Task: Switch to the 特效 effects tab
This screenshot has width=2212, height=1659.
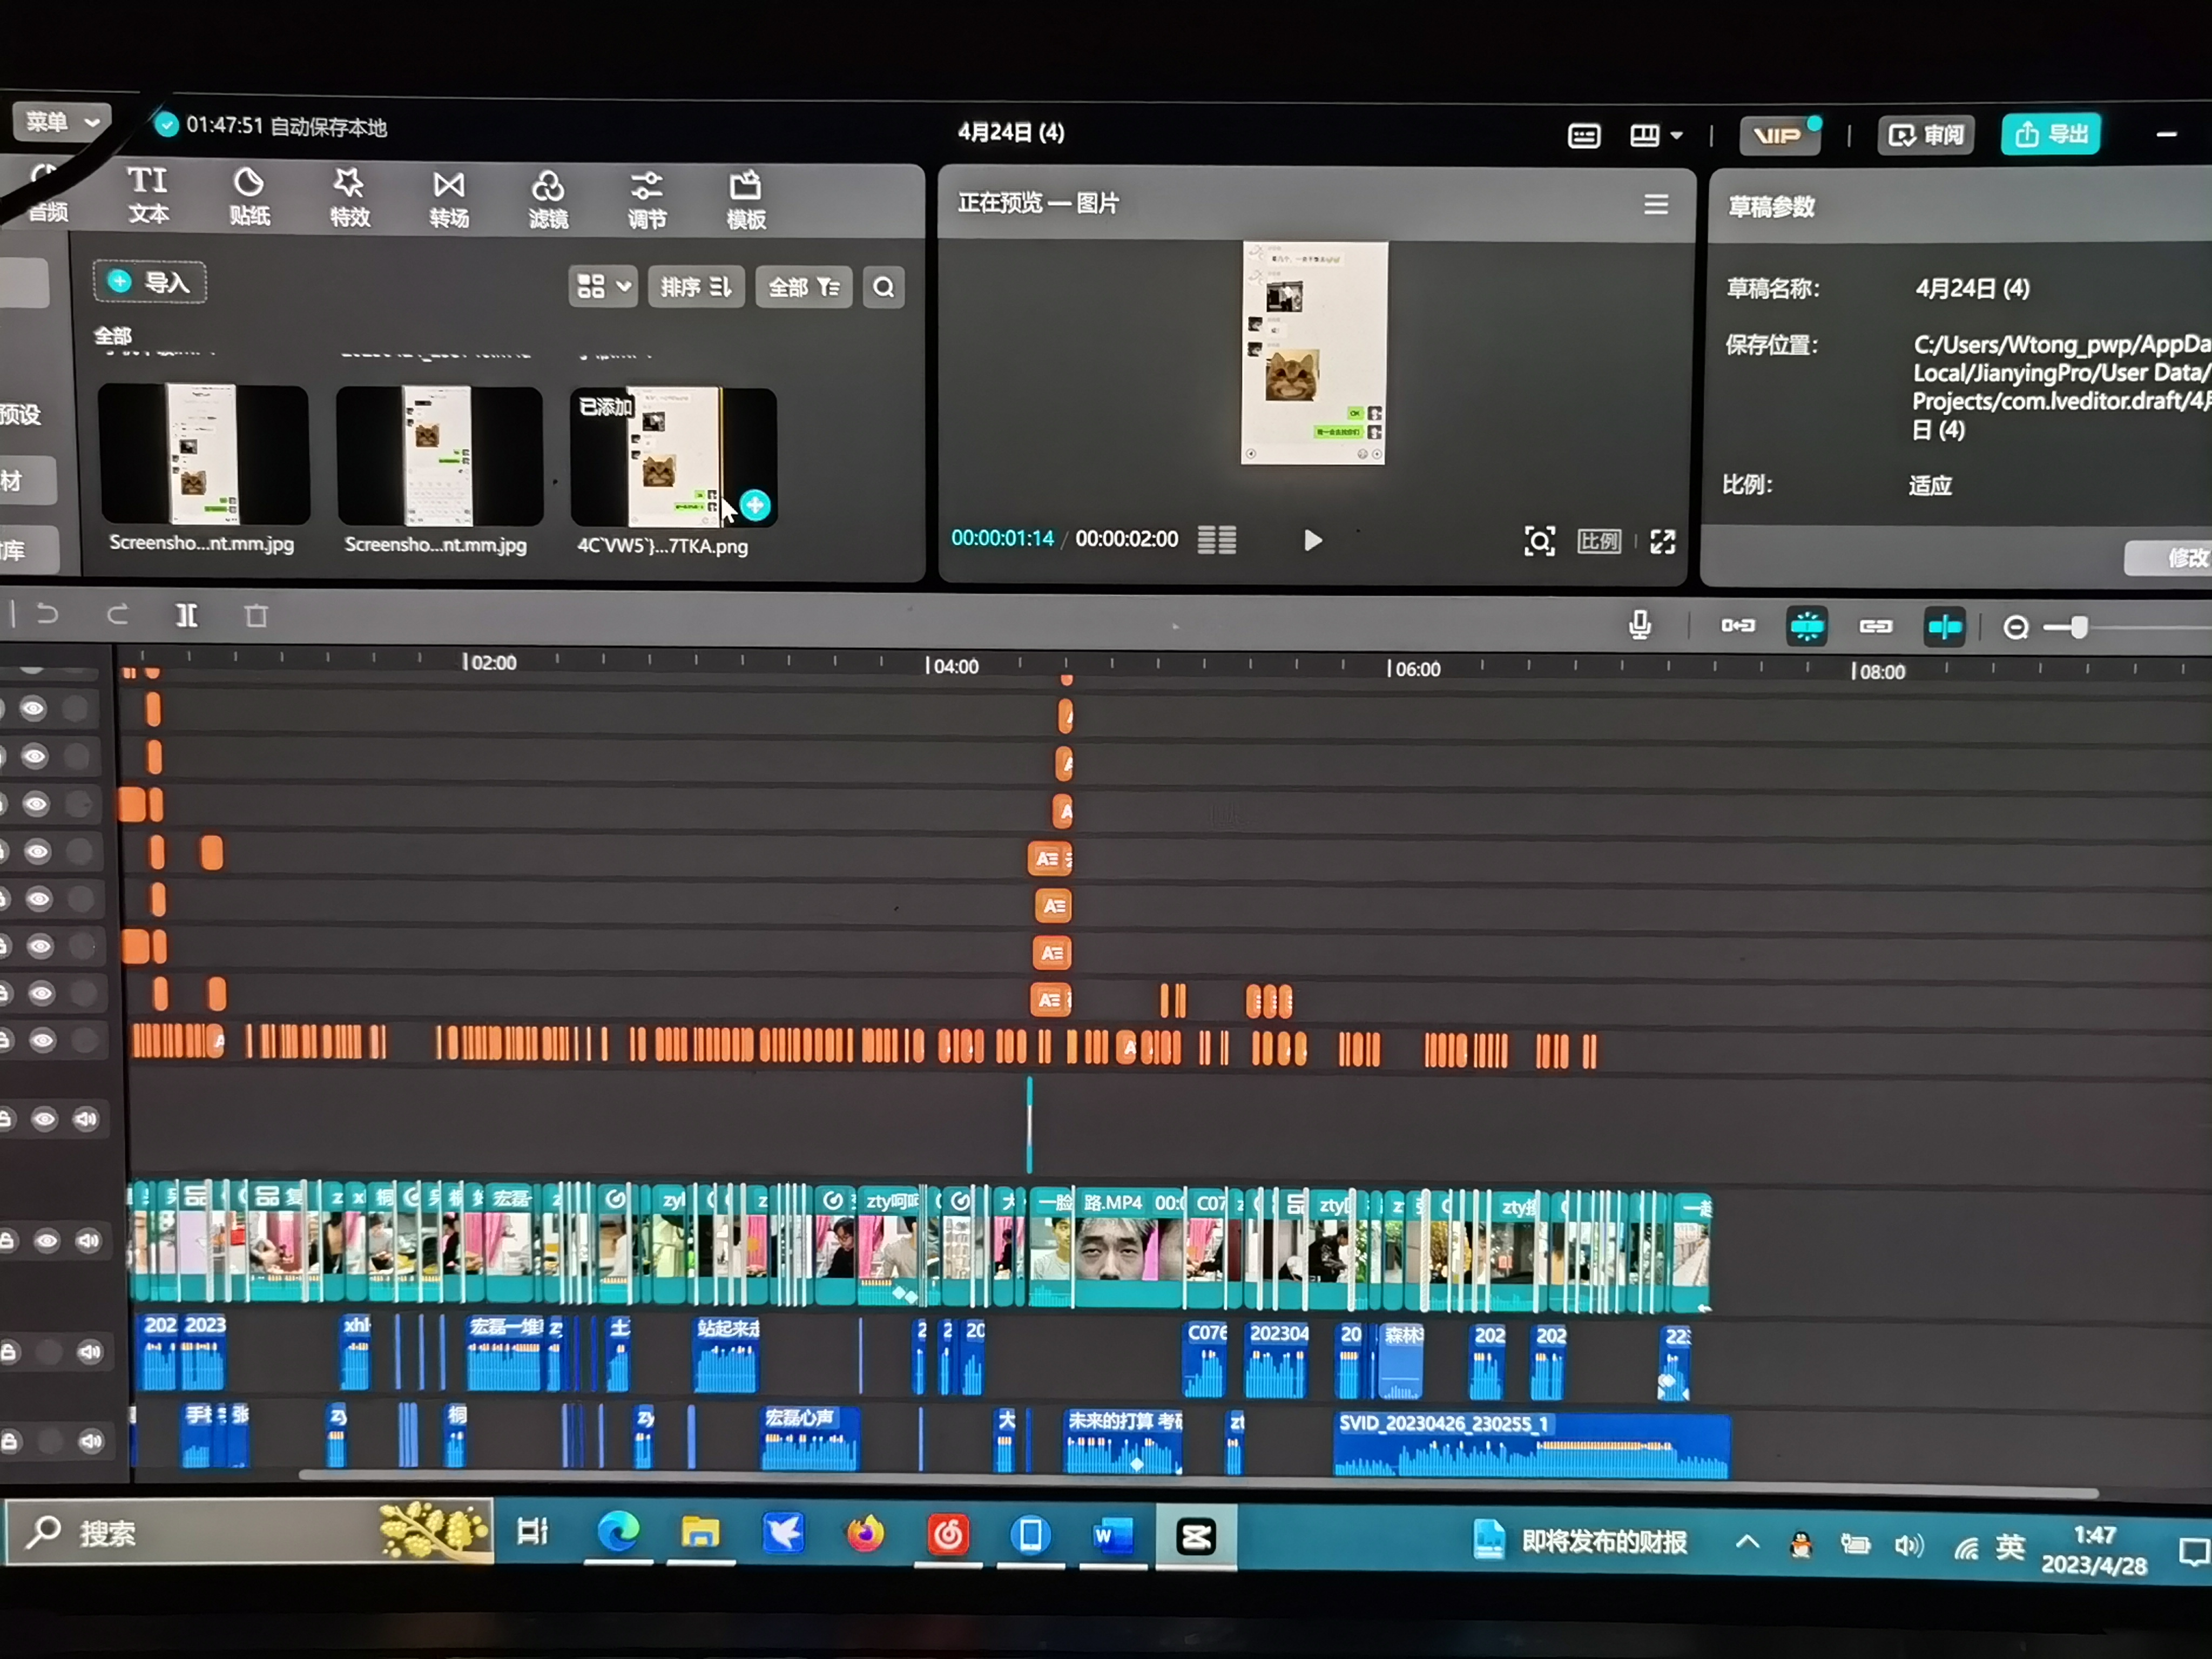Action: pos(349,197)
